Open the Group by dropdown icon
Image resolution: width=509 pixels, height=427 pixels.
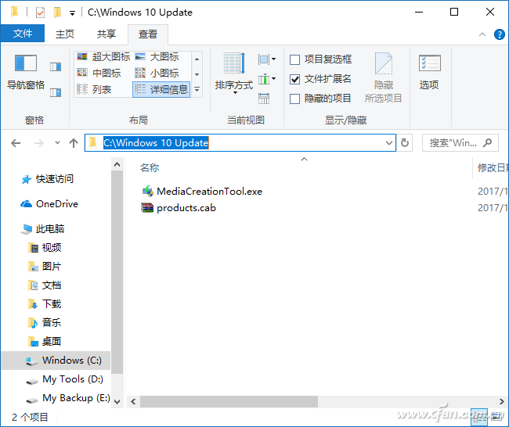267,59
